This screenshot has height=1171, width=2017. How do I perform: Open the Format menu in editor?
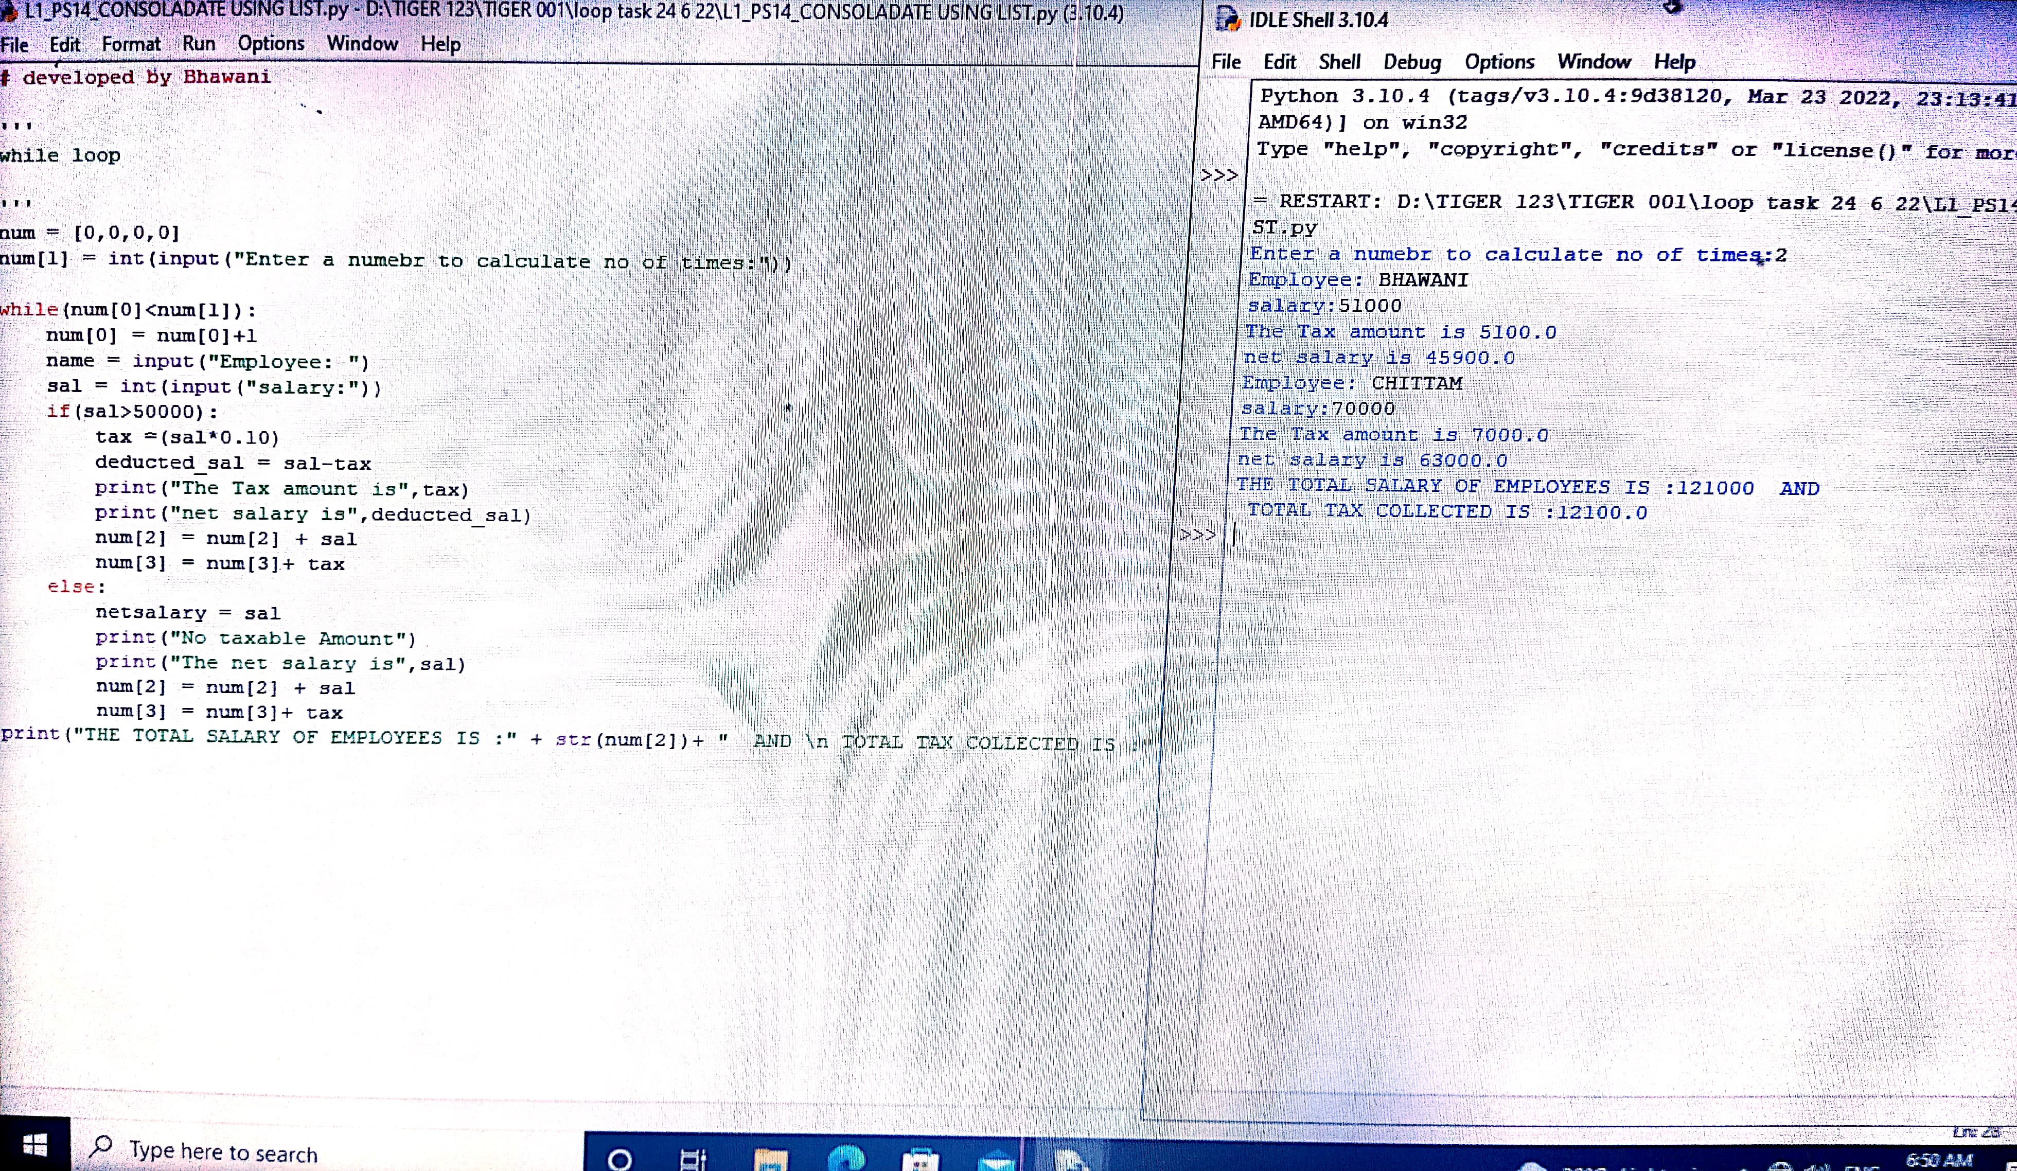click(x=131, y=44)
